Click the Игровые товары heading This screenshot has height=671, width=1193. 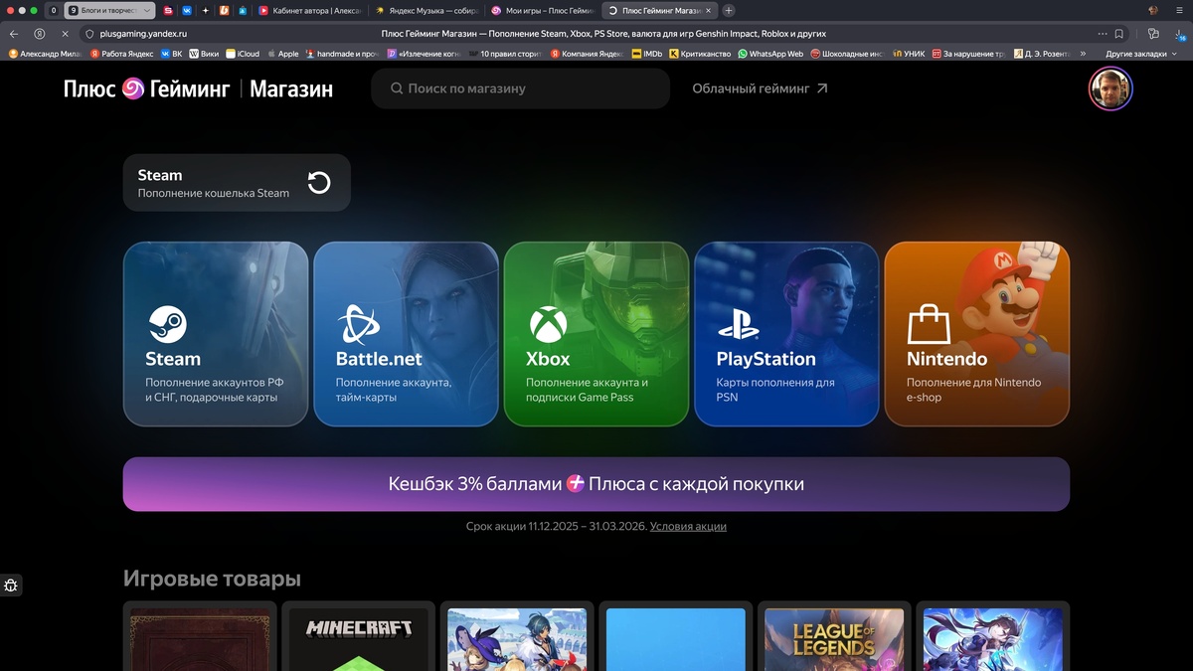pyautogui.click(x=212, y=579)
